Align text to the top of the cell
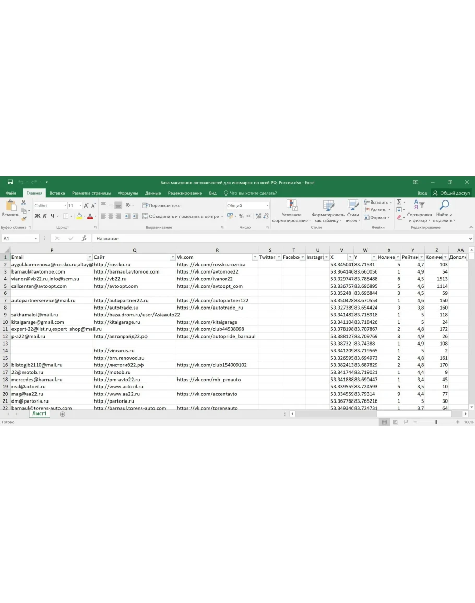 (x=103, y=205)
